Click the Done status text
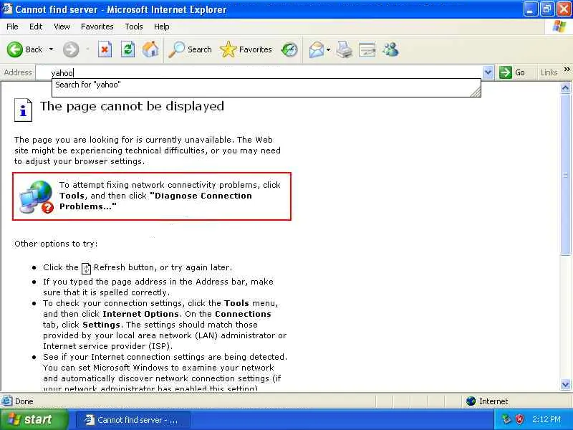 [x=24, y=401]
